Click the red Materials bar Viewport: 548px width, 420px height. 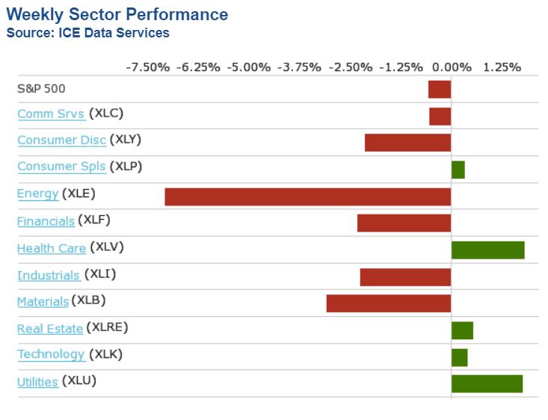pyautogui.click(x=388, y=303)
